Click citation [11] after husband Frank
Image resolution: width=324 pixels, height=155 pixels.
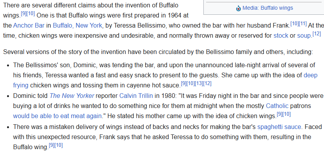tap(303, 24)
